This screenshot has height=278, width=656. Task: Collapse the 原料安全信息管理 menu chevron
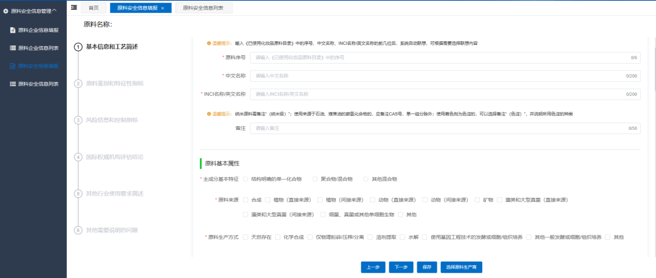[x=55, y=10]
